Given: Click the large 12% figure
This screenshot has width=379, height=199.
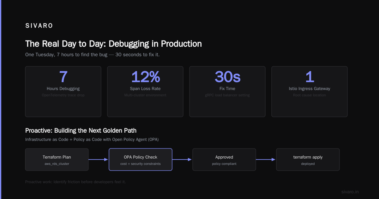Looking at the screenshot, I should [x=145, y=77].
